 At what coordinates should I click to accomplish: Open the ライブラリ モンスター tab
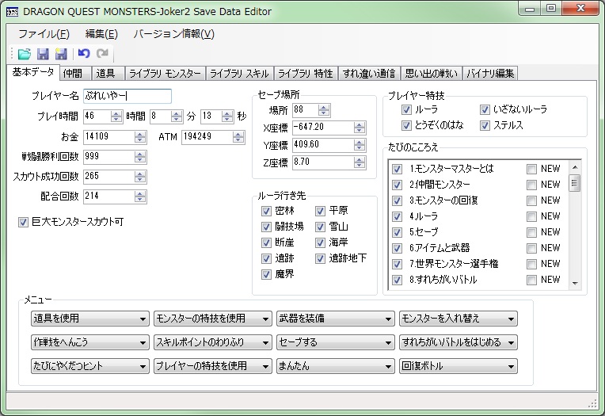point(165,74)
